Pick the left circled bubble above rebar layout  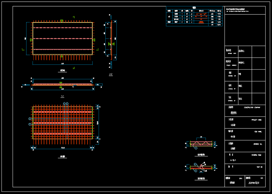tap(64, 104)
